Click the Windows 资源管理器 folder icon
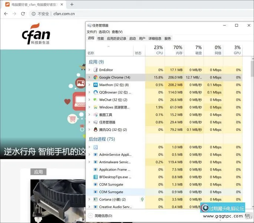The height and width of the screenshot is (223, 254). click(x=96, y=107)
